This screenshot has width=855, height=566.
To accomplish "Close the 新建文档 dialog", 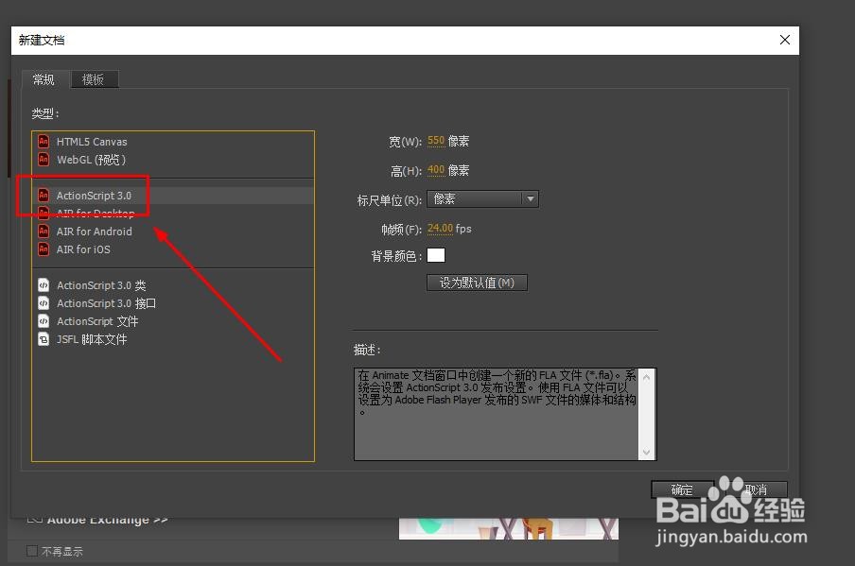I will click(x=785, y=40).
